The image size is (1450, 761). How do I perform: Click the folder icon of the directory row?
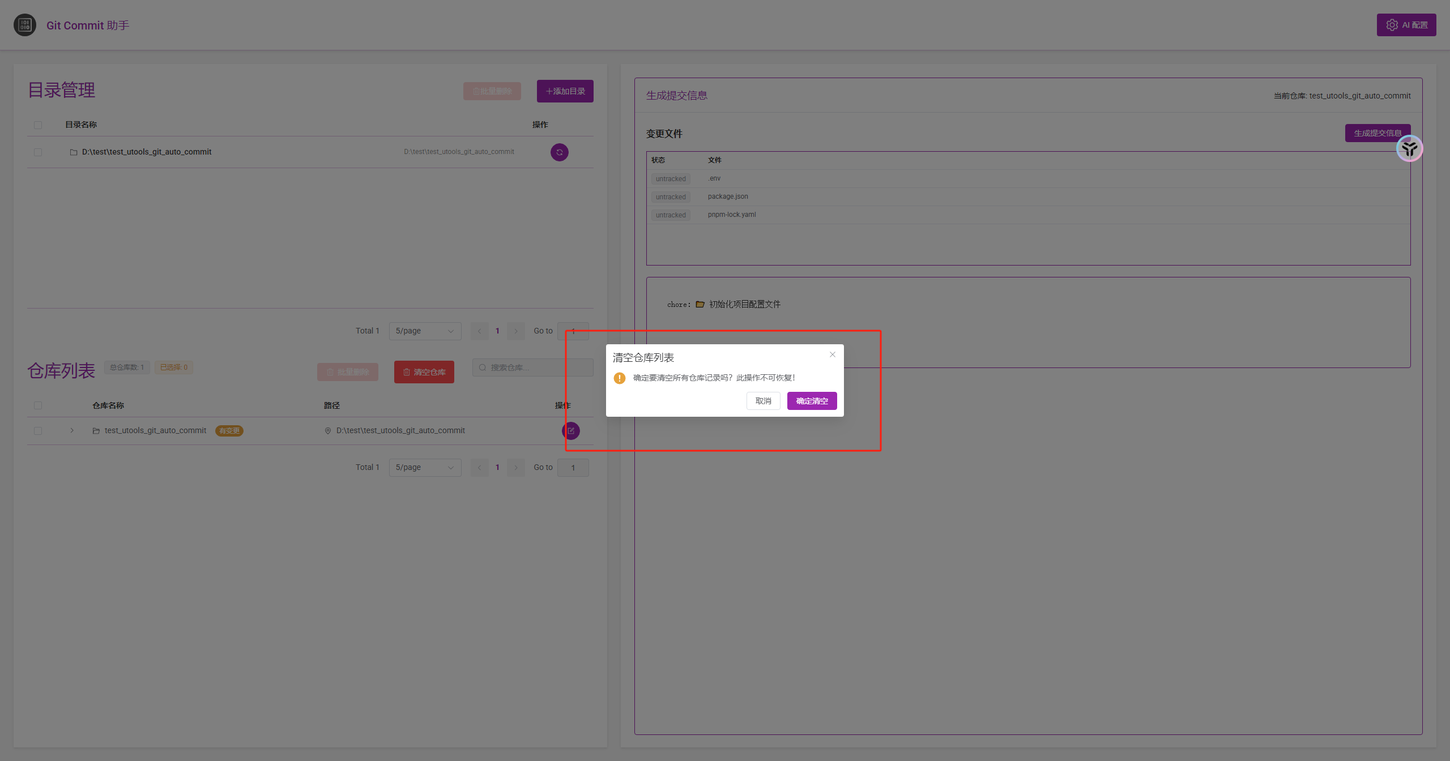point(74,152)
